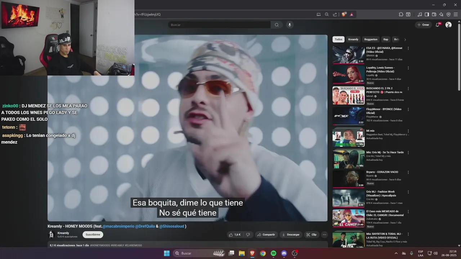Toggle the browser sidebar panel icon
The width and height of the screenshot is (461, 259).
pos(427,14)
